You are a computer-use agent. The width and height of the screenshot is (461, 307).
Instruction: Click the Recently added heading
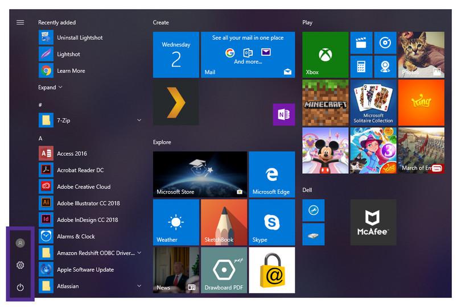click(57, 22)
